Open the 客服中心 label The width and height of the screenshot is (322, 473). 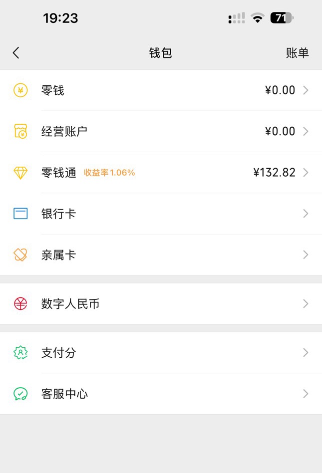coord(64,394)
